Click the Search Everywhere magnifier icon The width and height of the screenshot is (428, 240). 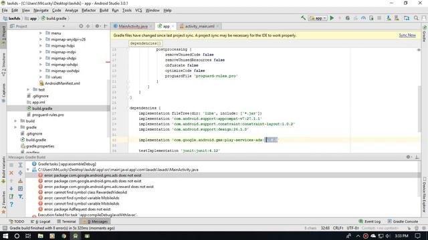(x=416, y=18)
